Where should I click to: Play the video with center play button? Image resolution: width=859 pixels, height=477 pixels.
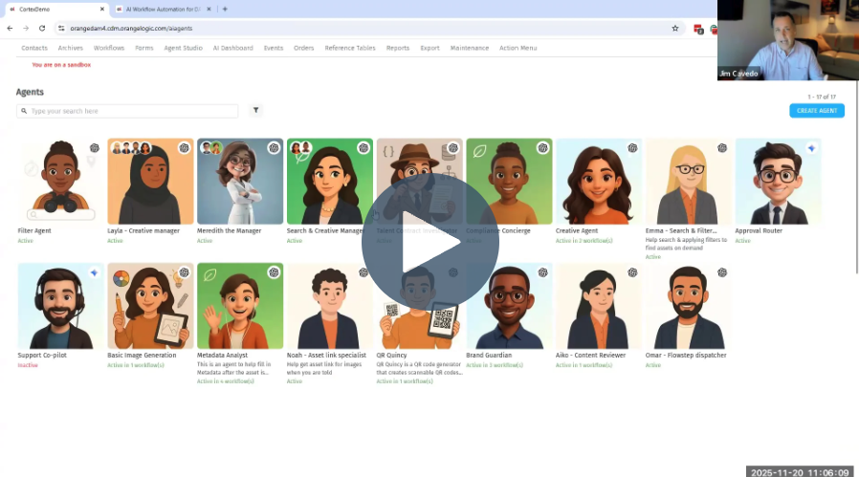[x=429, y=241]
